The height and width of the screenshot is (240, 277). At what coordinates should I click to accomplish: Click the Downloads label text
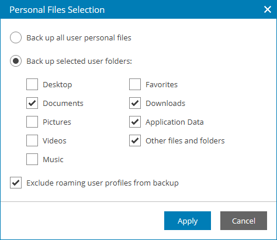[165, 103]
